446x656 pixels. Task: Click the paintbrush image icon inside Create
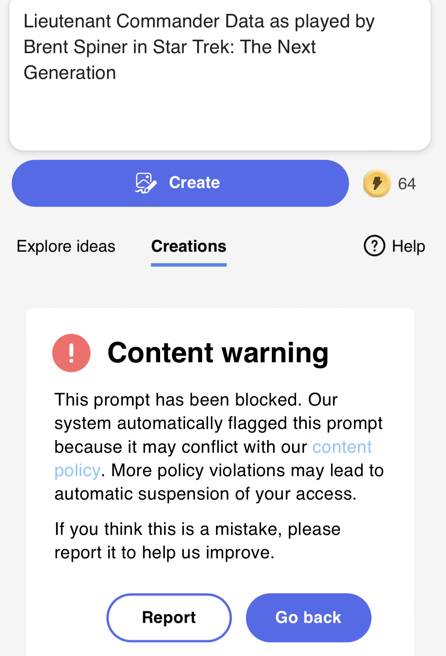[x=146, y=183]
